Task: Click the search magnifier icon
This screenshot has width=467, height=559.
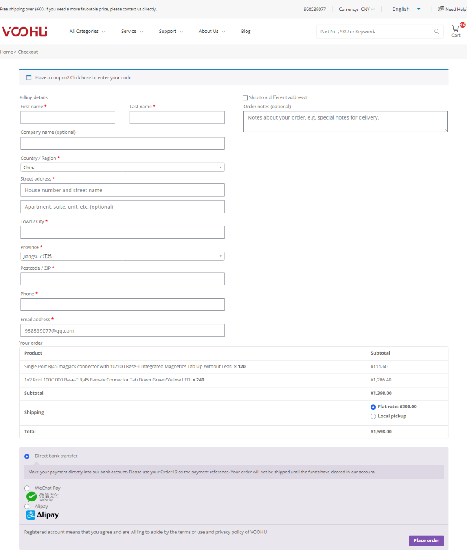Action: click(436, 32)
